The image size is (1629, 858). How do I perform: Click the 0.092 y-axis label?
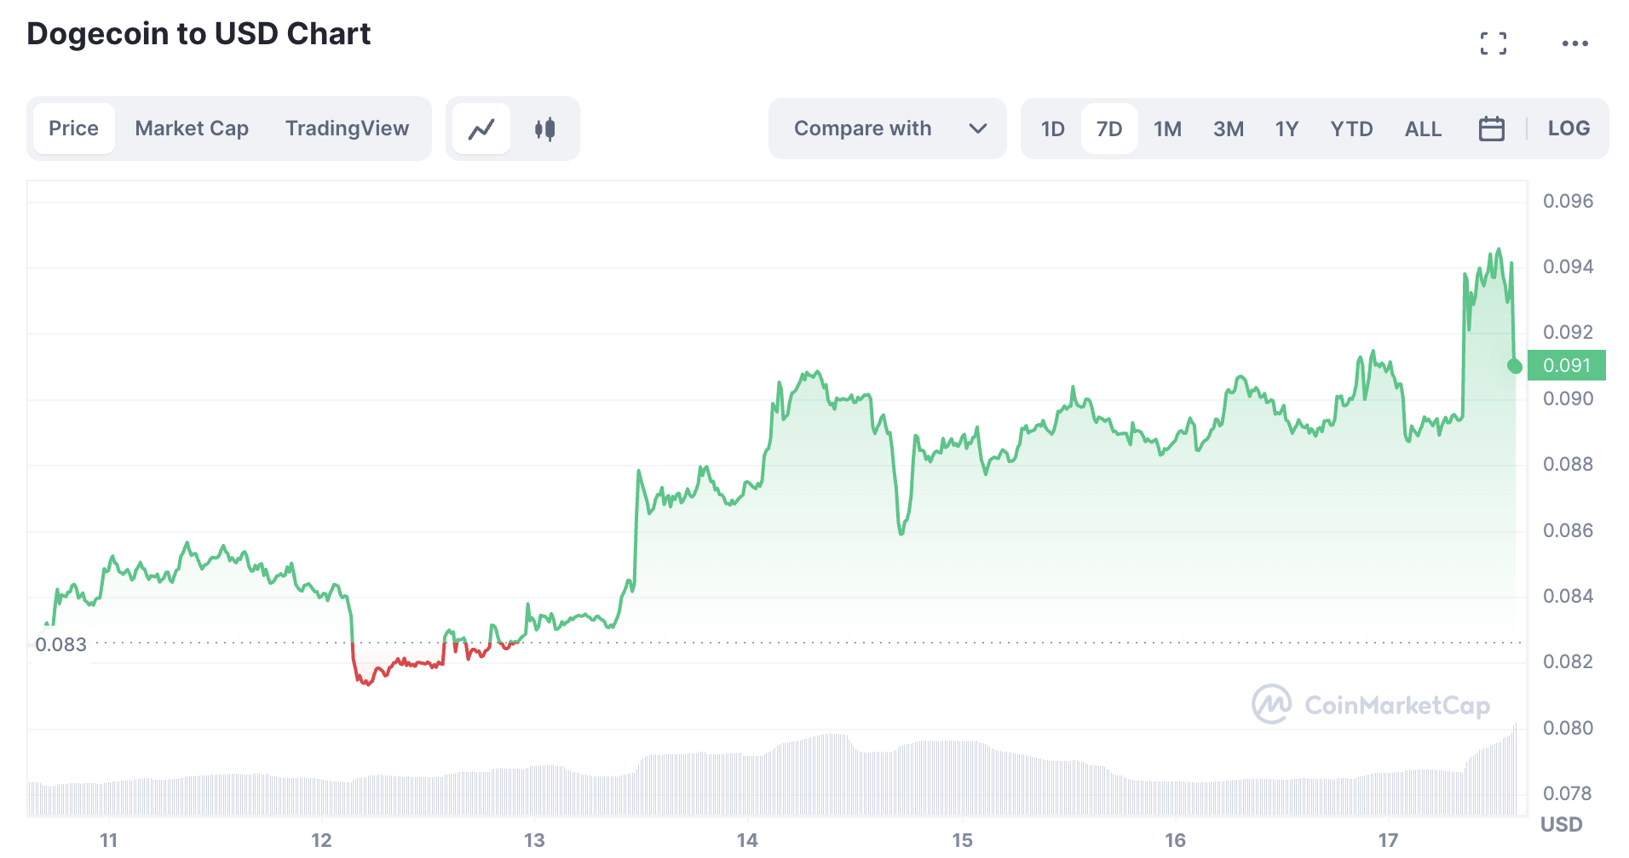tap(1568, 332)
